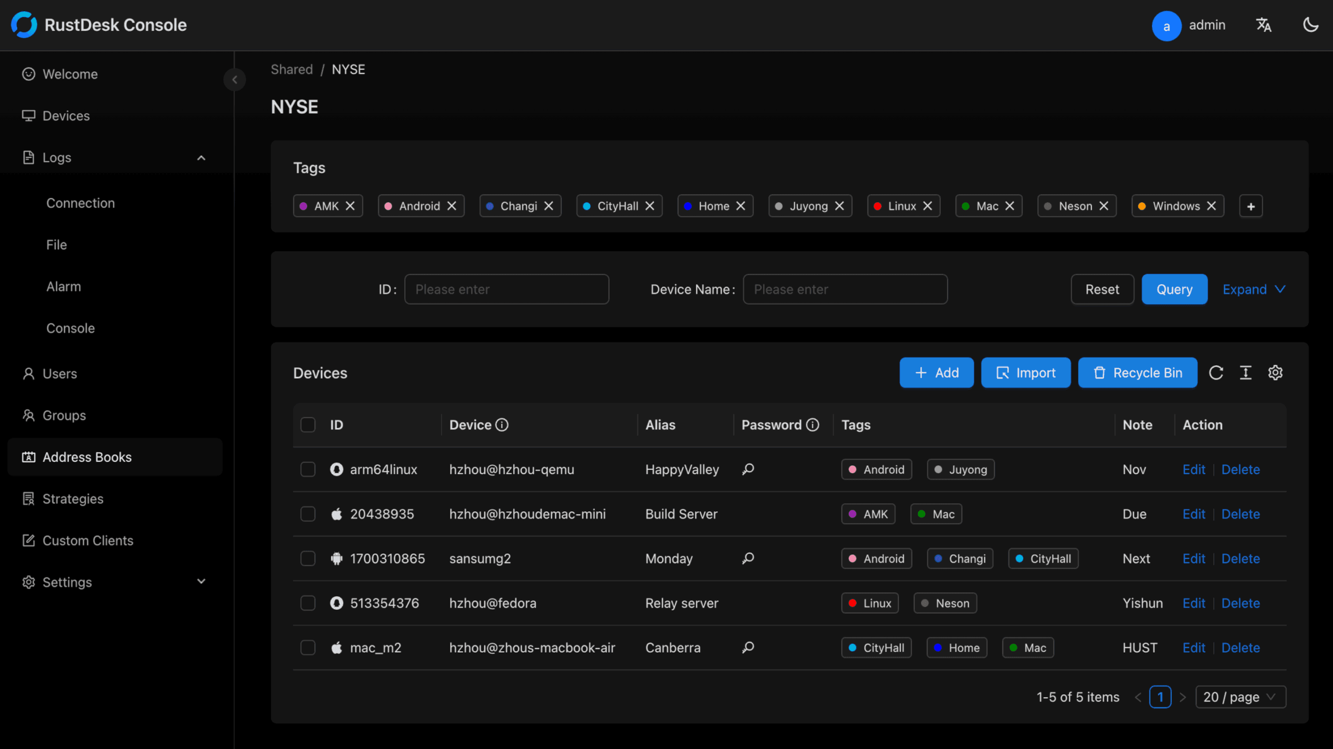Remove the Windows tag from the Tags list
The image size is (1333, 749).
pyautogui.click(x=1212, y=206)
